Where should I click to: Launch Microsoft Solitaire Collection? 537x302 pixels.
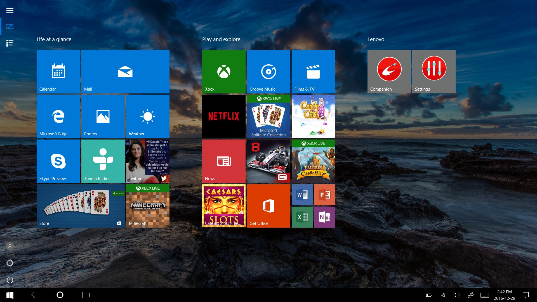tap(269, 117)
